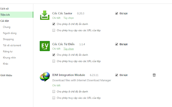
Task: Disable Cốc Cốc Từ Điển via Đã bật checkbox
Action: 116,44
